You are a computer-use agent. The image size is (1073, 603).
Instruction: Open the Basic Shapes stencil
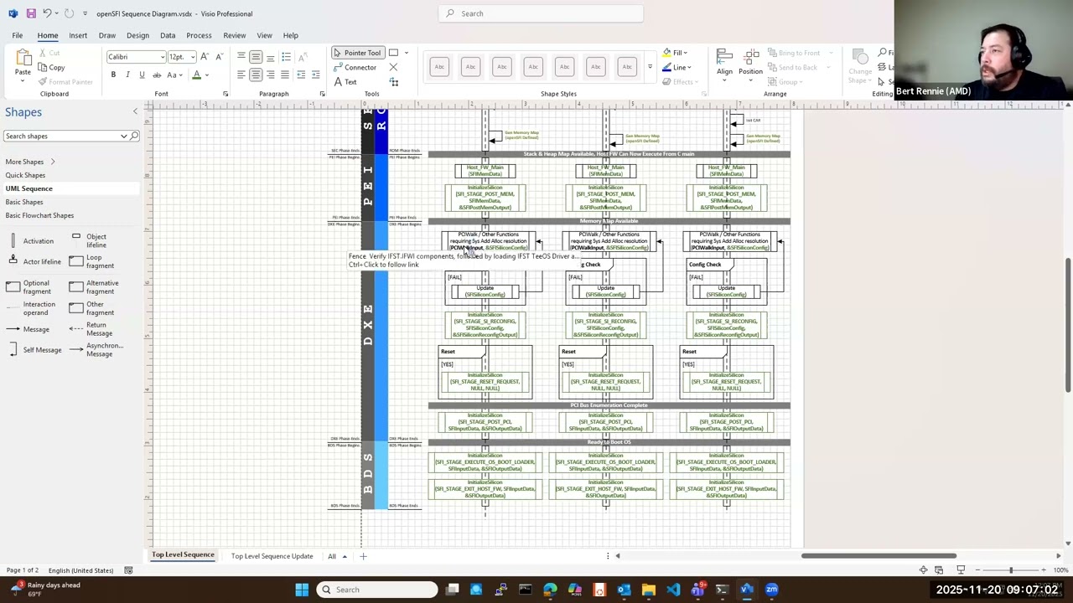(x=24, y=202)
